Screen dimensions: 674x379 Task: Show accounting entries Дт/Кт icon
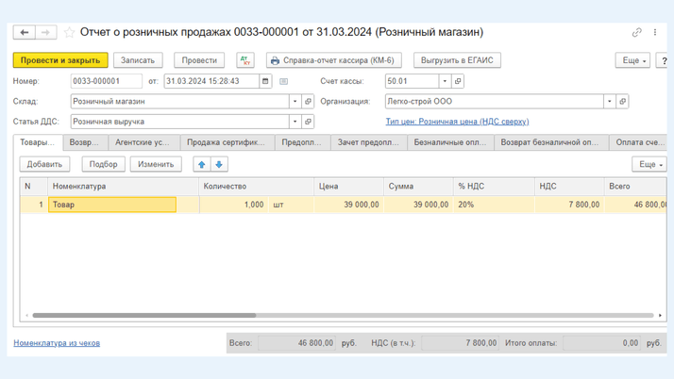(245, 60)
